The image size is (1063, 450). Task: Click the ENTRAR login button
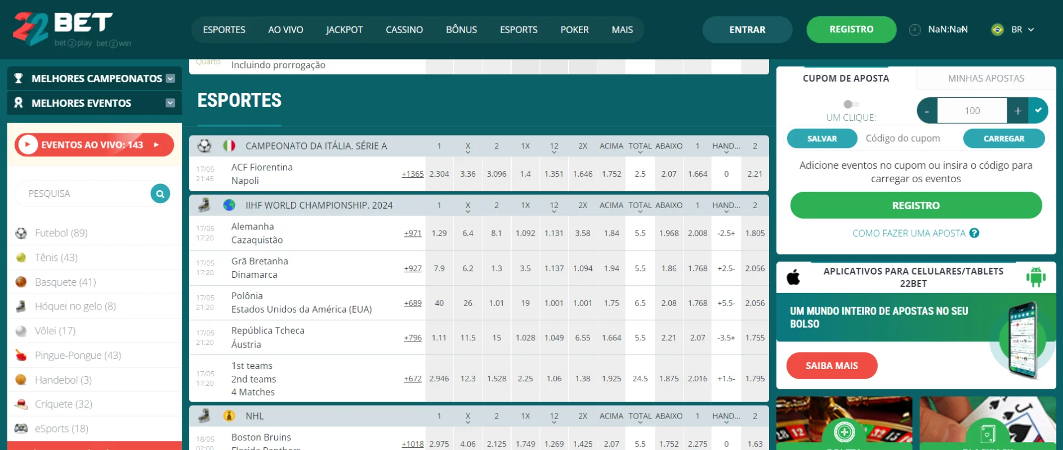point(747,30)
